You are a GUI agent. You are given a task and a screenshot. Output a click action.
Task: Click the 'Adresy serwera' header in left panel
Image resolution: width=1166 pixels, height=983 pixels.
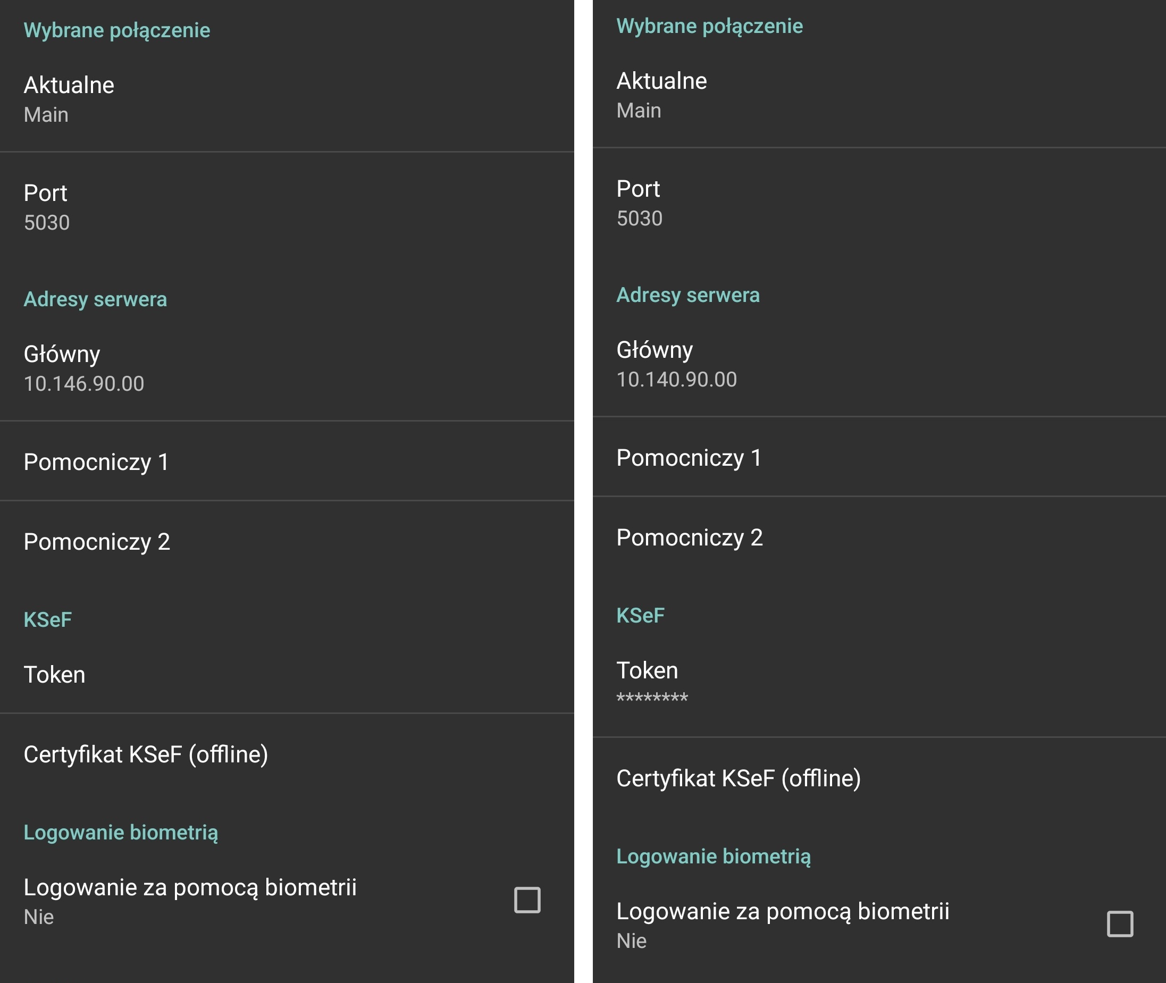point(95,299)
